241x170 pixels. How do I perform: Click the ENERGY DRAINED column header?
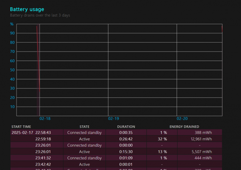point(184,127)
